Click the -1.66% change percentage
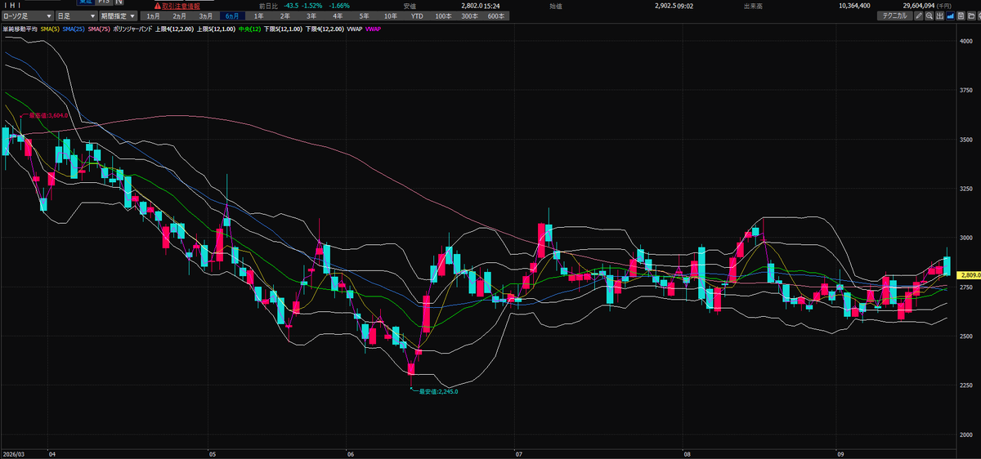 point(340,5)
